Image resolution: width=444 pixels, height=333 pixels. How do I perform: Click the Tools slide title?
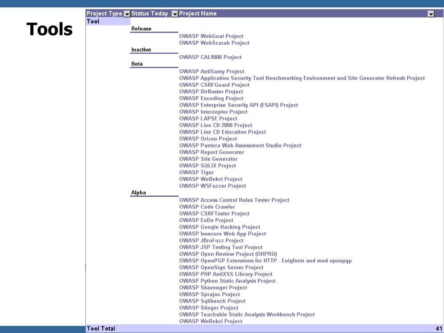coord(49,29)
